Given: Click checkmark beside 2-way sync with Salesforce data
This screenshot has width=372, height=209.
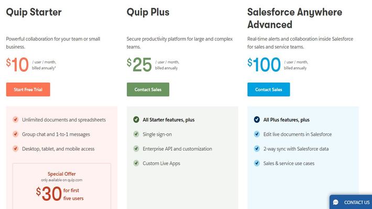Looking at the screenshot, I should click(x=257, y=148).
